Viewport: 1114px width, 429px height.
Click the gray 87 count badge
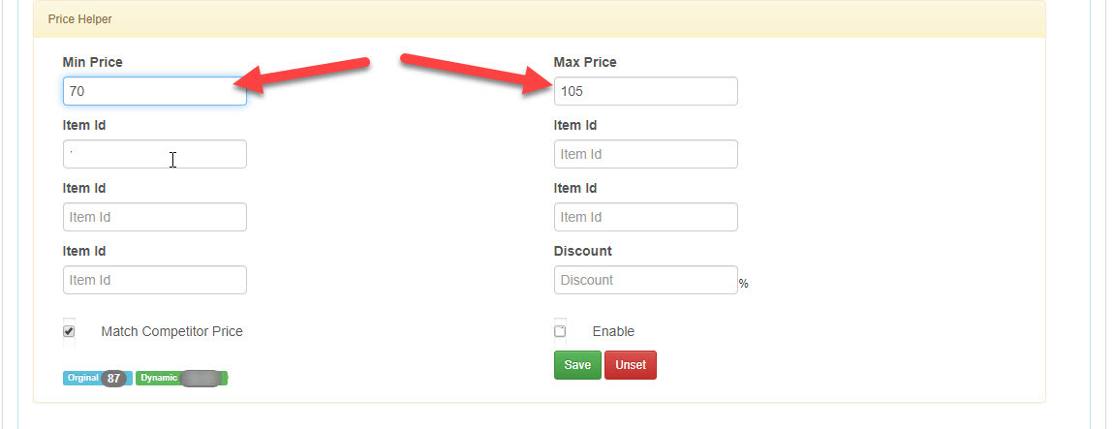coord(113,379)
